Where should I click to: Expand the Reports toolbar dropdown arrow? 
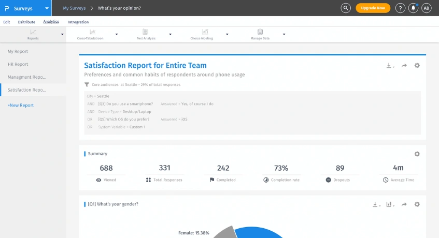click(62, 35)
